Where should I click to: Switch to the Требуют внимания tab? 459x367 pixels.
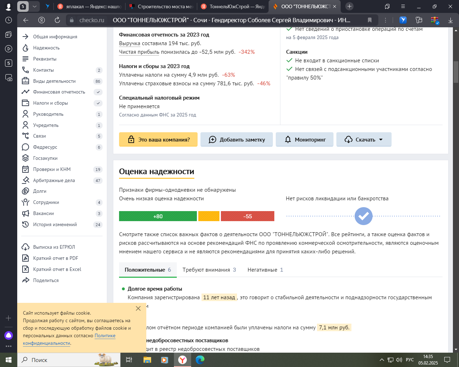click(209, 270)
